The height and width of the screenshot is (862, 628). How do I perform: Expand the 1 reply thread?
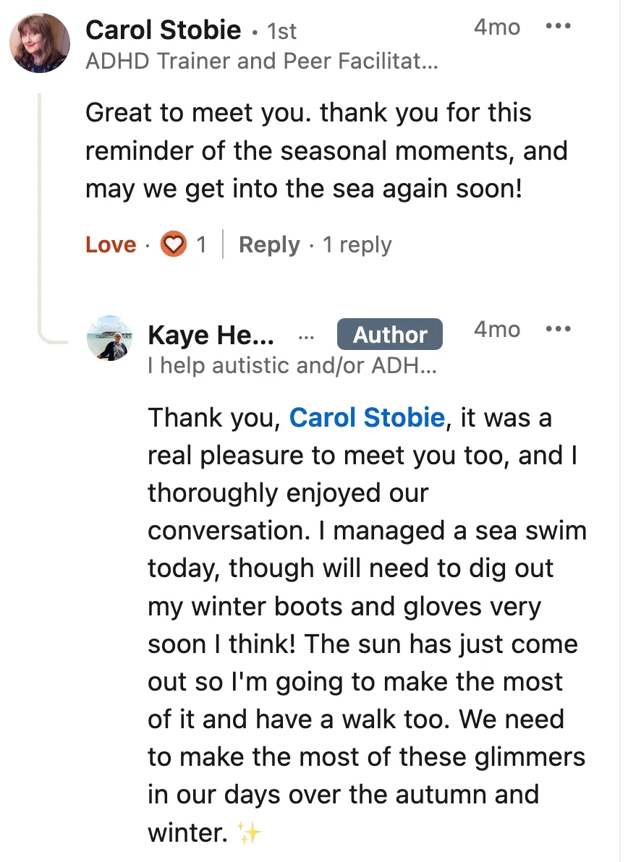tap(357, 245)
